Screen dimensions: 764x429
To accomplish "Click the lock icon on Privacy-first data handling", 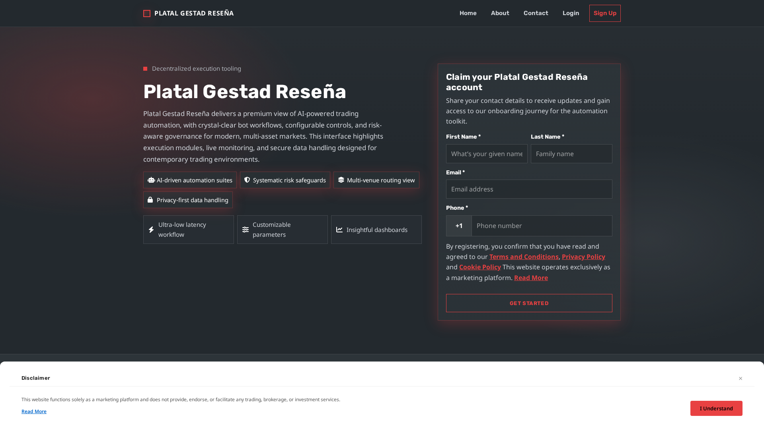I will pyautogui.click(x=151, y=200).
